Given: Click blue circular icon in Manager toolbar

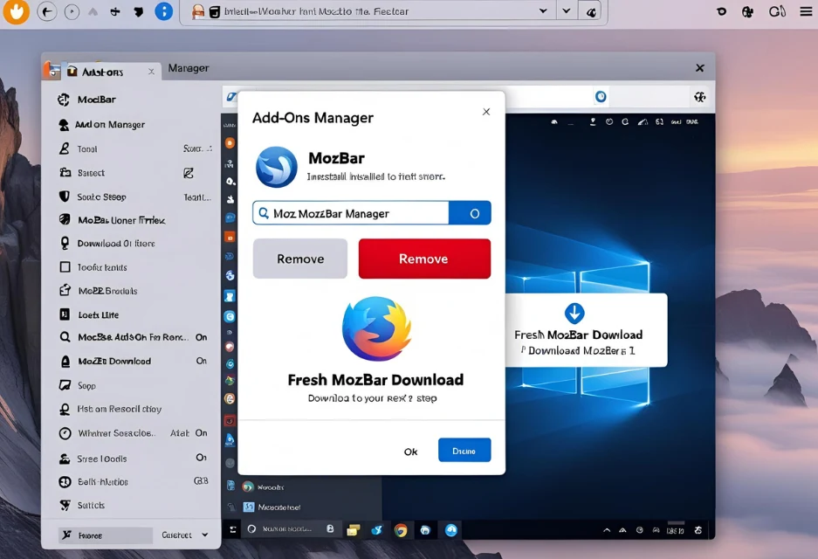Looking at the screenshot, I should click(x=601, y=97).
